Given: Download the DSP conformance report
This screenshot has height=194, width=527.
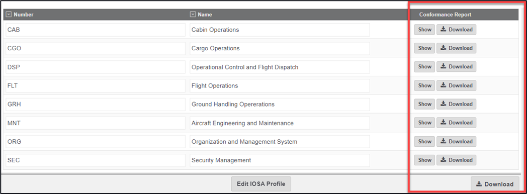Looking at the screenshot, I should [x=457, y=67].
